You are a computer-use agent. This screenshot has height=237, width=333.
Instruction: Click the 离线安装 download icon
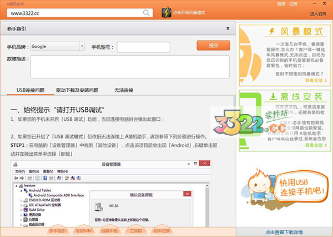click(273, 96)
